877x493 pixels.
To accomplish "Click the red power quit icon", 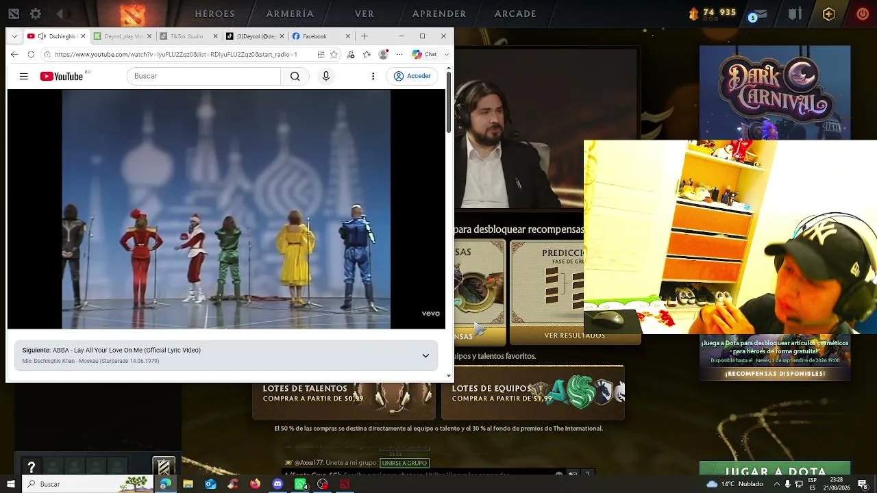I will click(x=863, y=14).
